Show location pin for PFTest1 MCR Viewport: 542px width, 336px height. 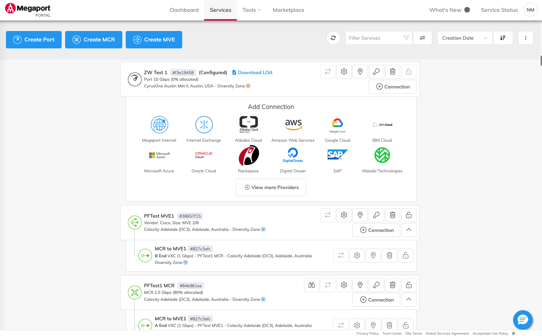tap(360, 285)
